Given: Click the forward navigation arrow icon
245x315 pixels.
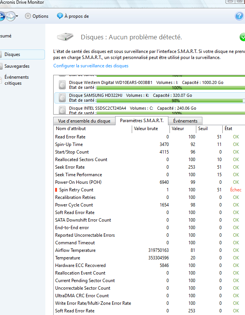Looking at the screenshot, I should 11,16.
